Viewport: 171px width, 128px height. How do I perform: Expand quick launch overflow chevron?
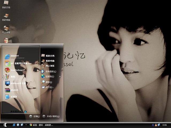coord(26,125)
